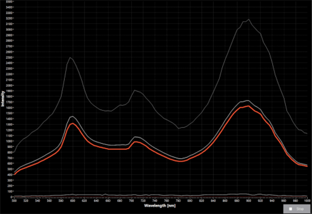Click the highest gray curve peak near 900 nm

[x=249, y=19]
